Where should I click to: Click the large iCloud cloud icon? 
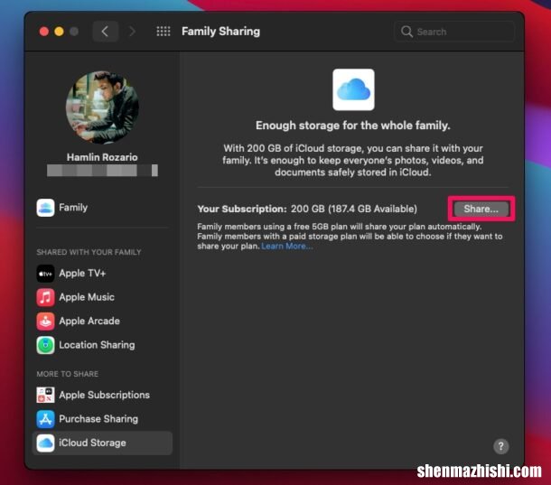coord(353,89)
